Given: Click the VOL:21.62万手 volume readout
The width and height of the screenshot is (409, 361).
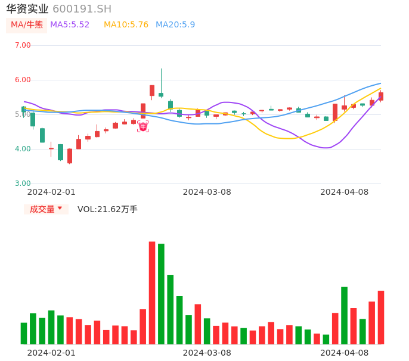Looking at the screenshot, I should pyautogui.click(x=107, y=209).
